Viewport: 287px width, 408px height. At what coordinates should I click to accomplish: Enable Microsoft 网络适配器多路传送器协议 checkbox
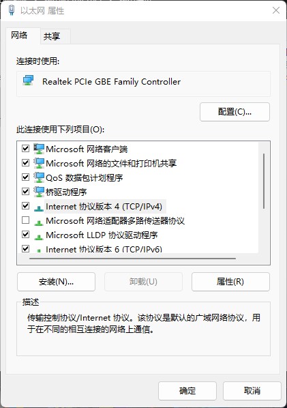25,220
